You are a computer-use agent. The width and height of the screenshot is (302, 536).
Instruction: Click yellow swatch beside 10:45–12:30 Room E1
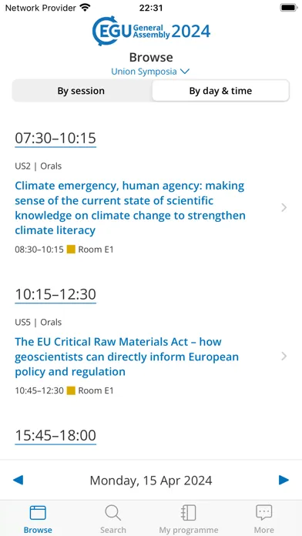[71, 390]
